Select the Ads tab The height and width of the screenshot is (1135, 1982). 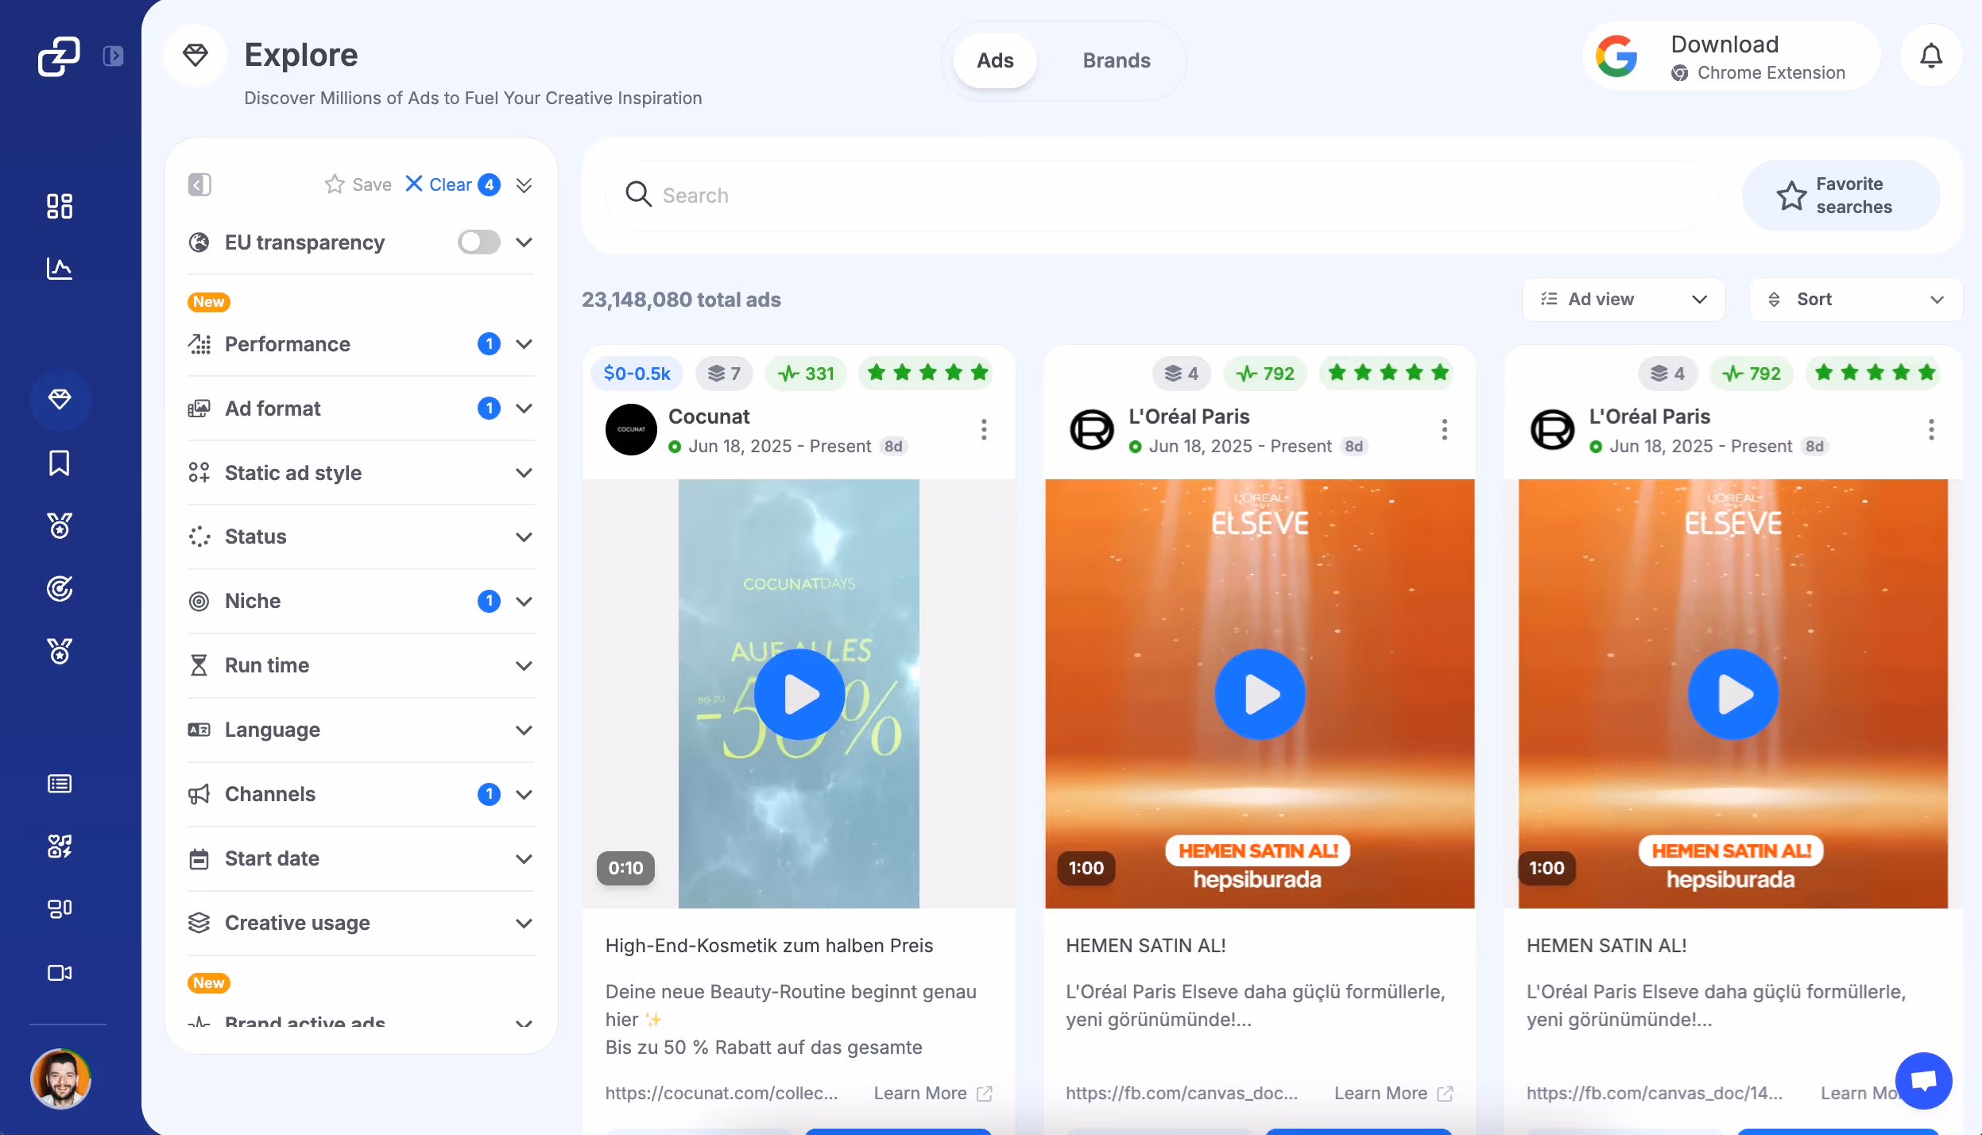[x=995, y=60]
